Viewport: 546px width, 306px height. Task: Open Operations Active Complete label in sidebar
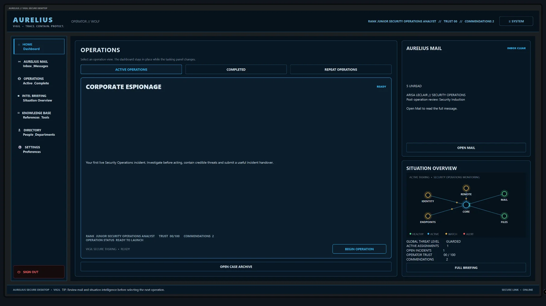36,81
